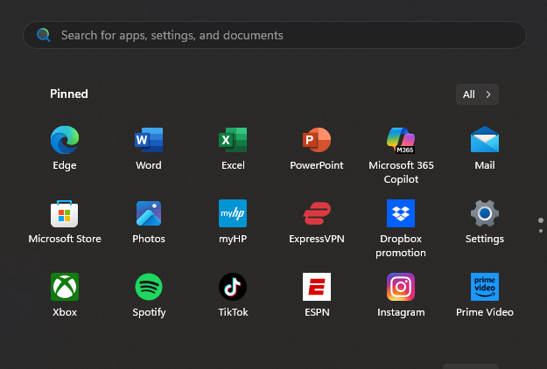Open the Edge browser

point(65,149)
